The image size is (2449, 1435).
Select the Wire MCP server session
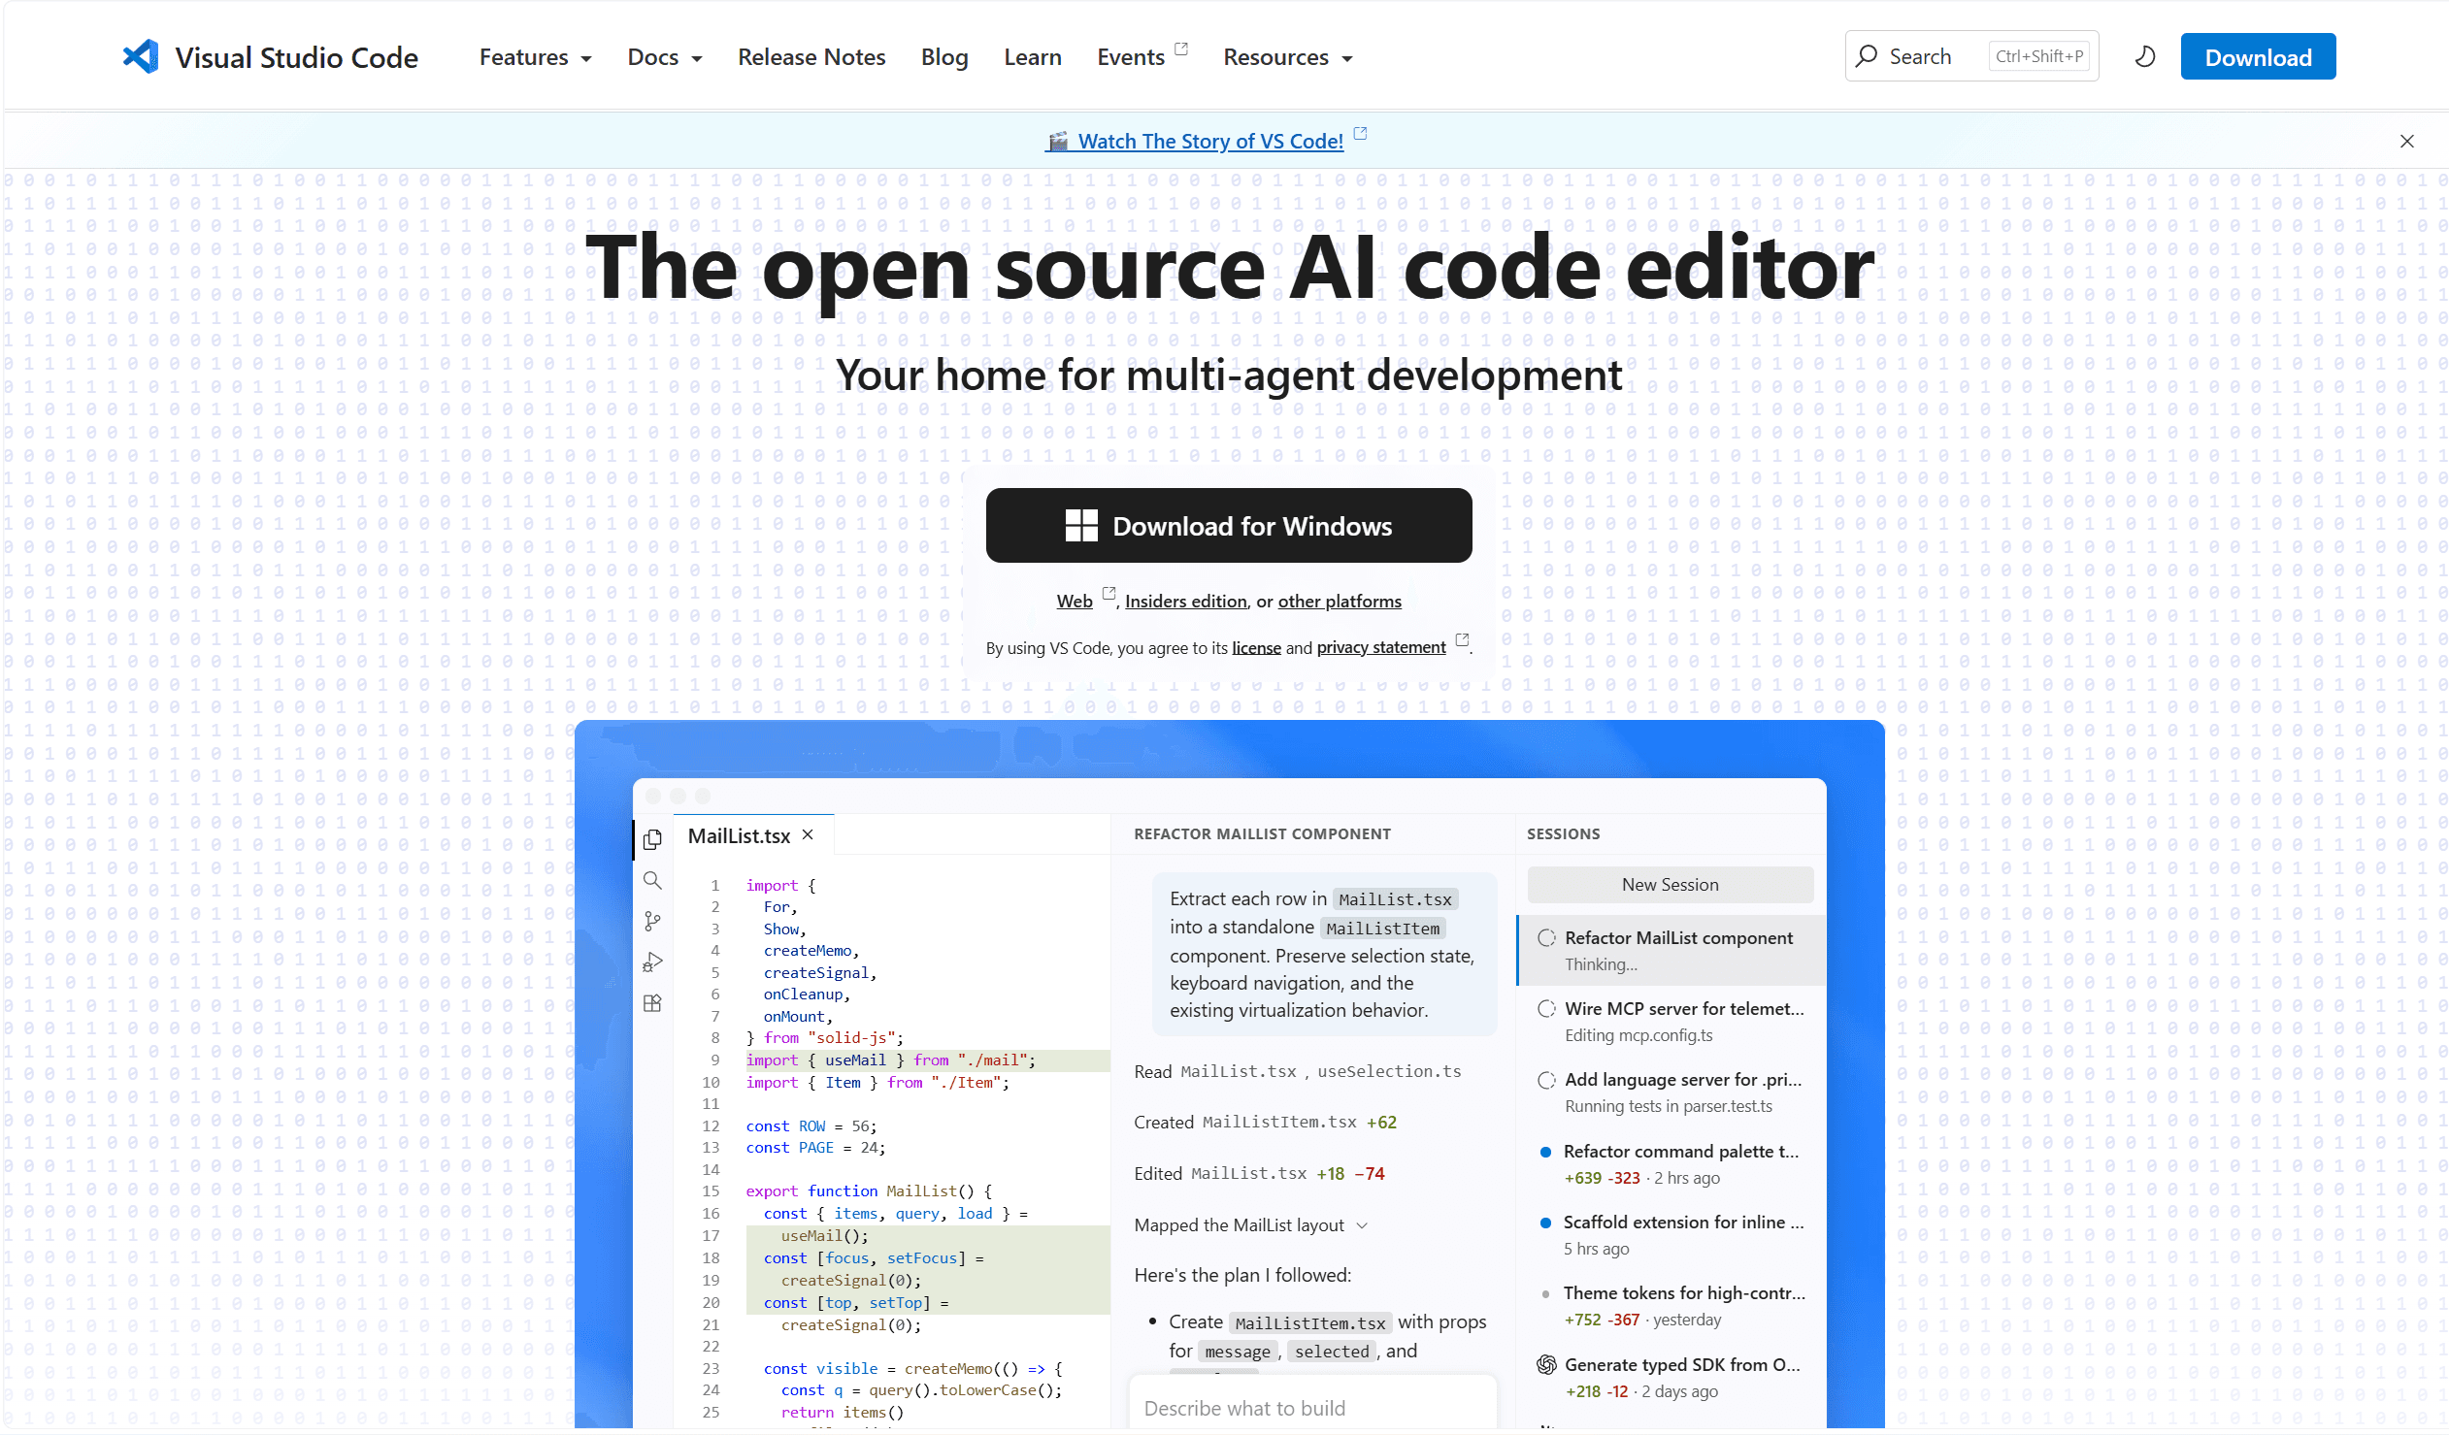click(1670, 1021)
